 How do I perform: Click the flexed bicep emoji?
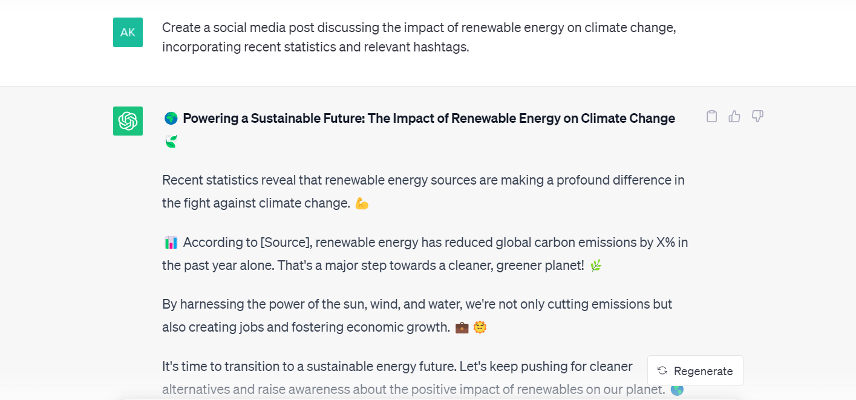(x=362, y=203)
